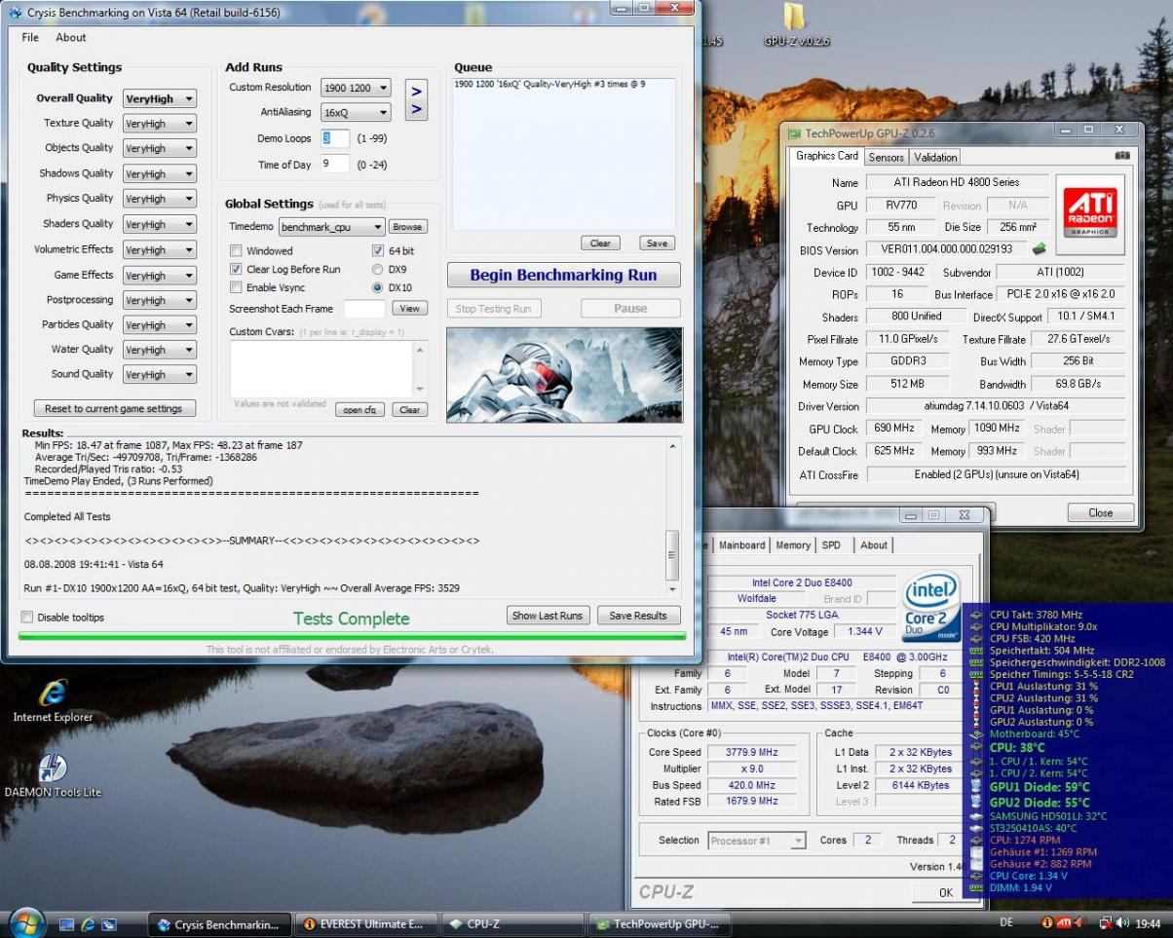
Task: Select the DX10 radio button
Action: click(x=378, y=287)
